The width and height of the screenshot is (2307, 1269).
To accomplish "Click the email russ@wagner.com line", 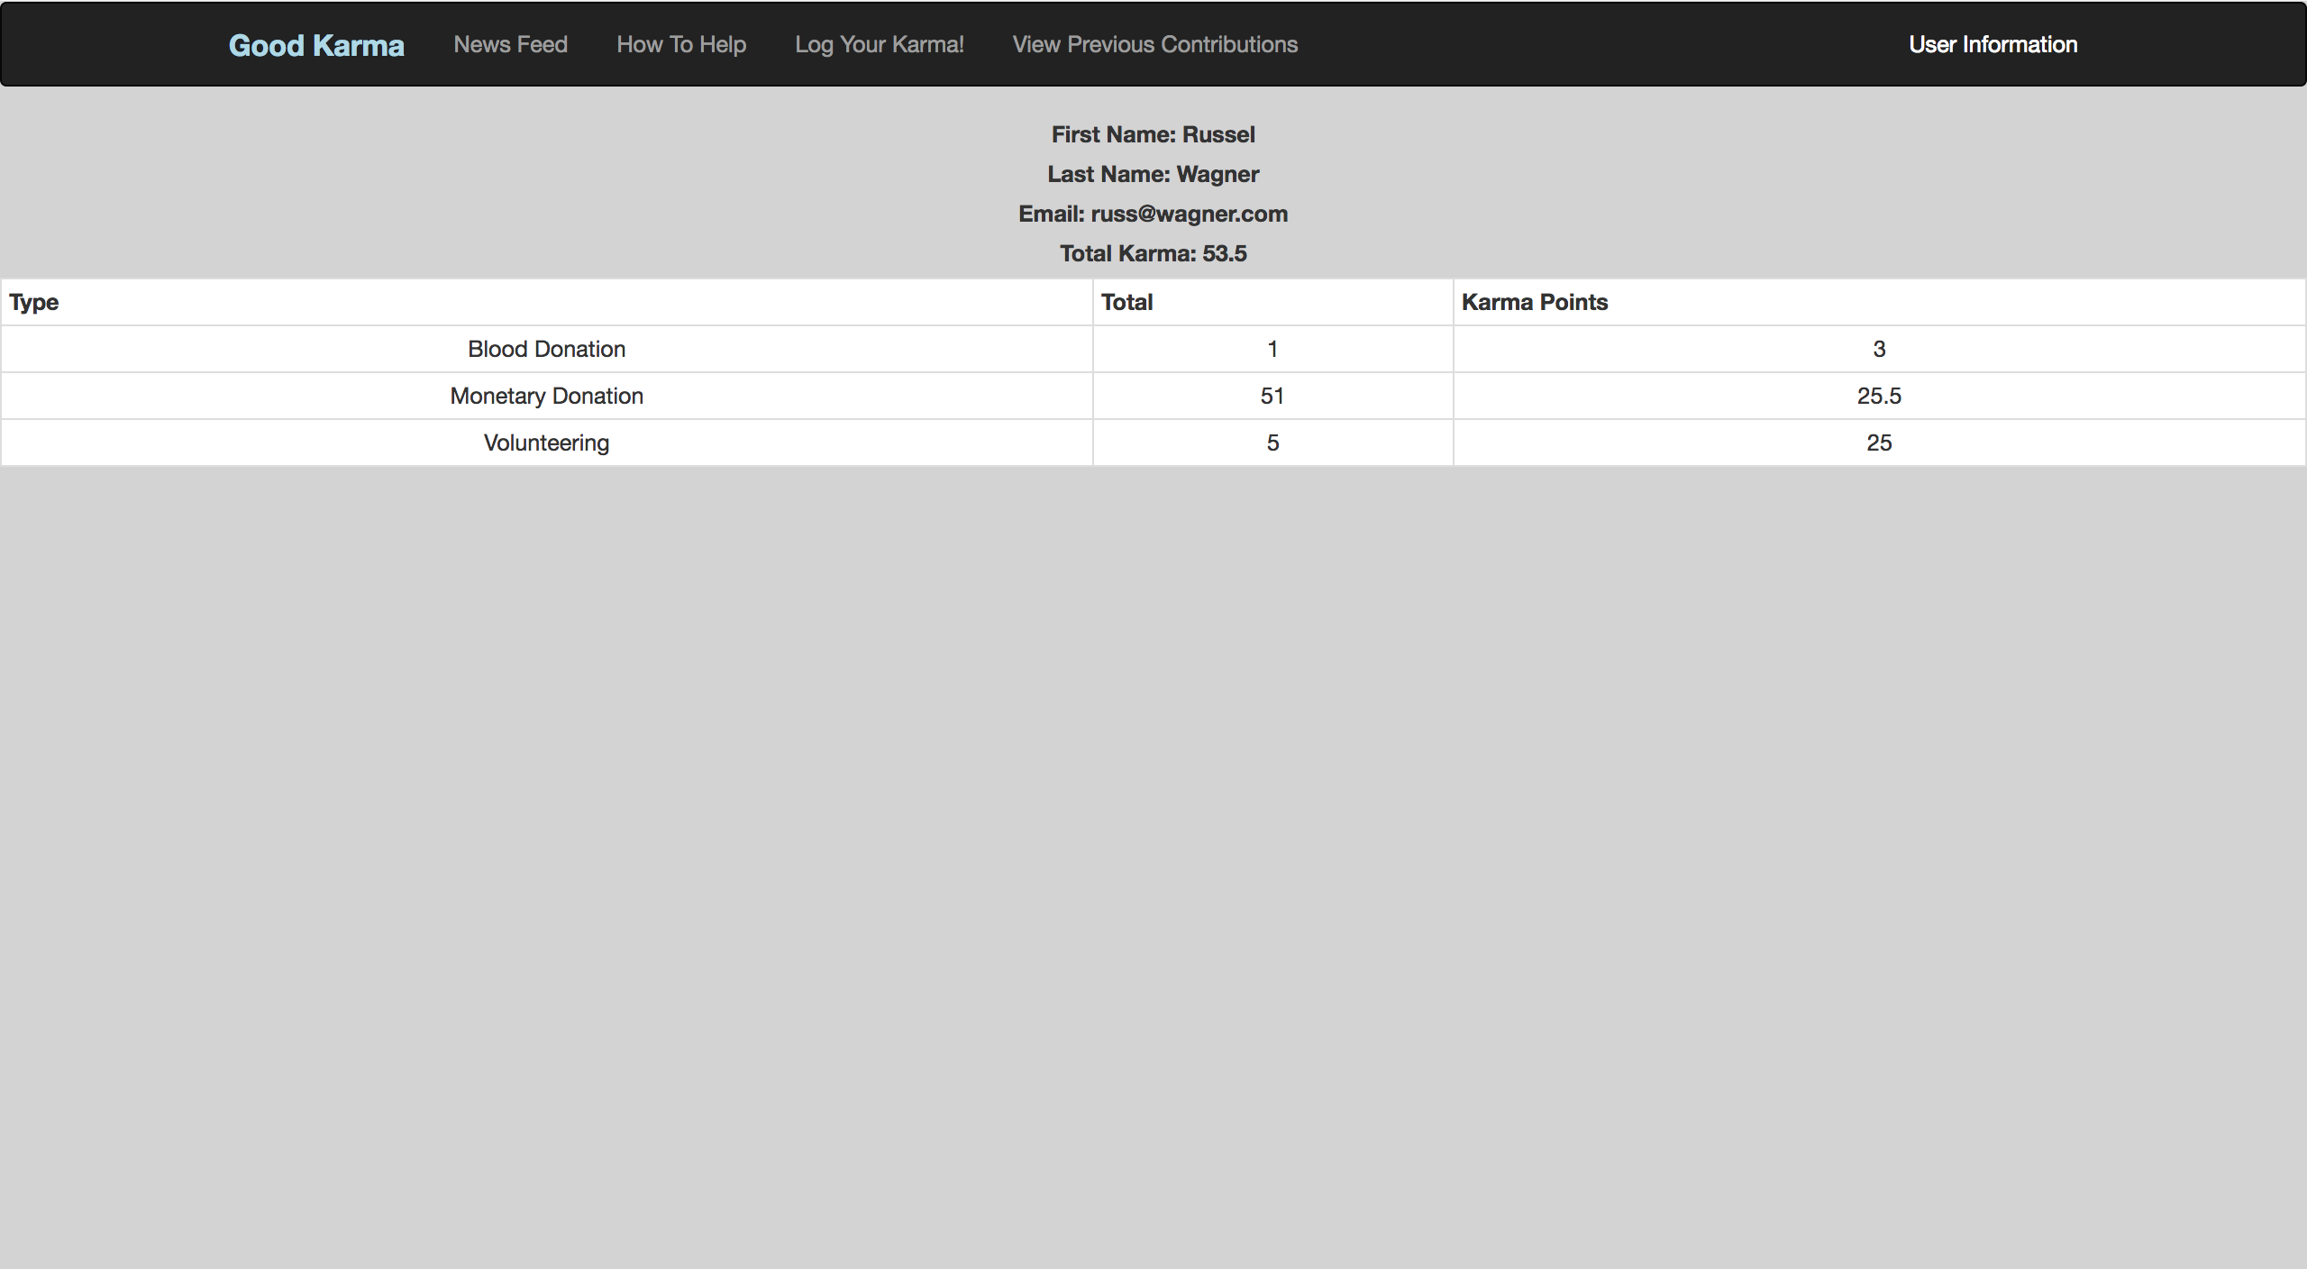I will pyautogui.click(x=1153, y=214).
